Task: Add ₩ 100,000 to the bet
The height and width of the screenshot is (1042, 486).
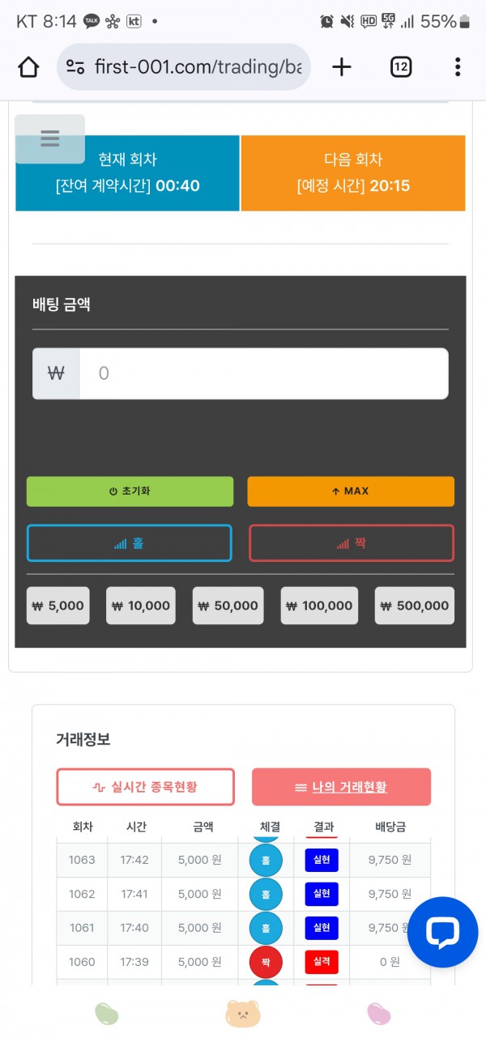Action: click(319, 606)
